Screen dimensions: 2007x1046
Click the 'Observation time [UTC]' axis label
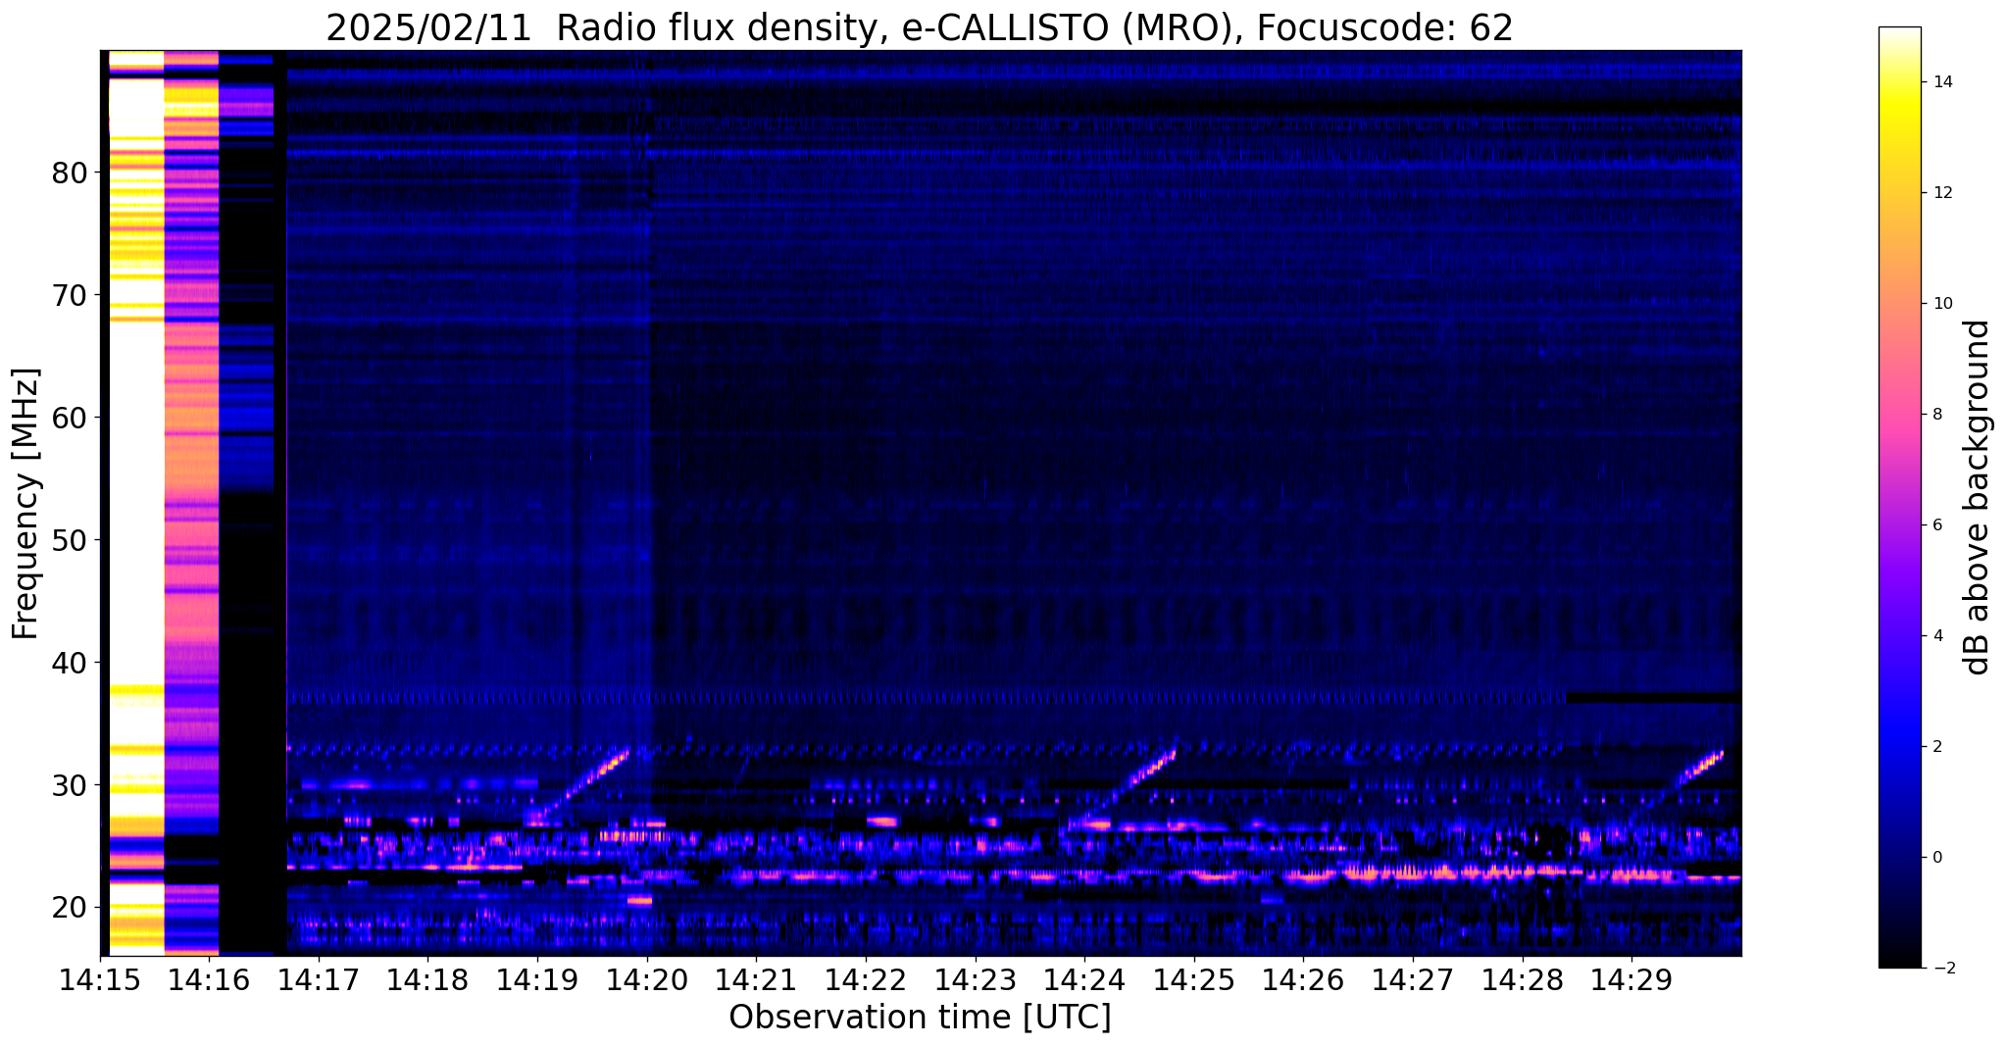(x=920, y=1018)
